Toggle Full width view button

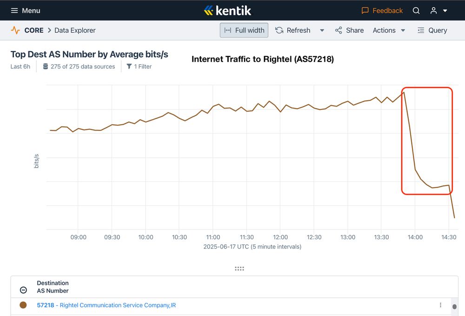click(244, 30)
